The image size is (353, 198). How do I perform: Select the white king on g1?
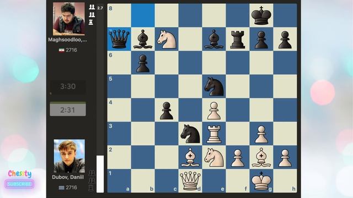coord(261,181)
